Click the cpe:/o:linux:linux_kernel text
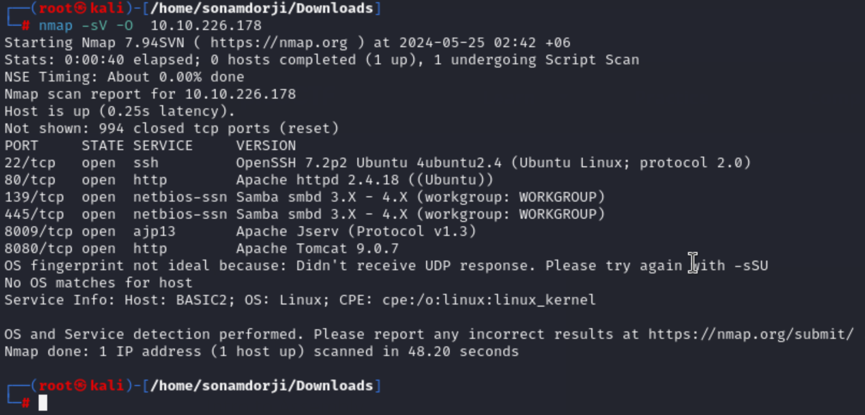The image size is (865, 415). tap(489, 300)
